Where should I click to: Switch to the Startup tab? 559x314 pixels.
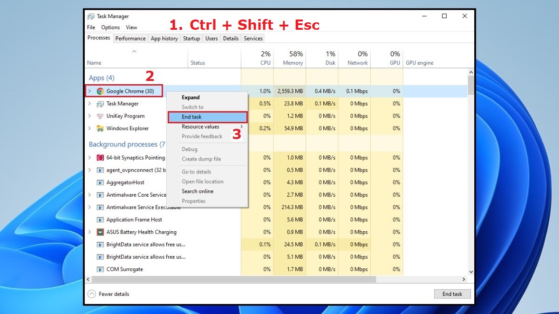191,39
